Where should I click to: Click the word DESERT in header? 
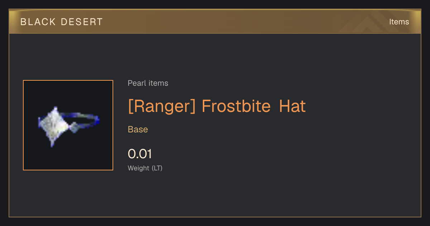tap(82, 22)
